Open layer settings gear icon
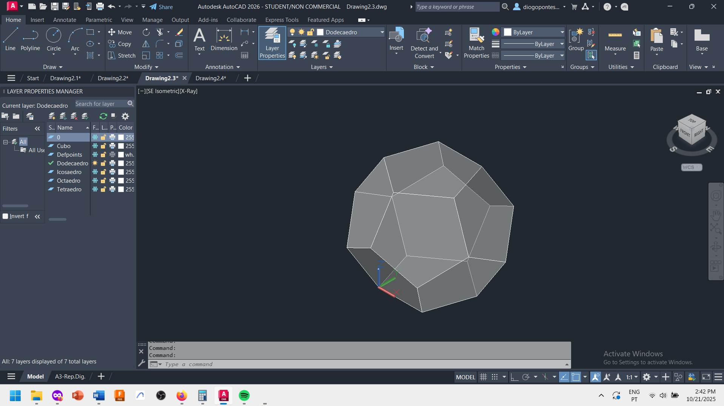This screenshot has height=406, width=724. coord(125,116)
